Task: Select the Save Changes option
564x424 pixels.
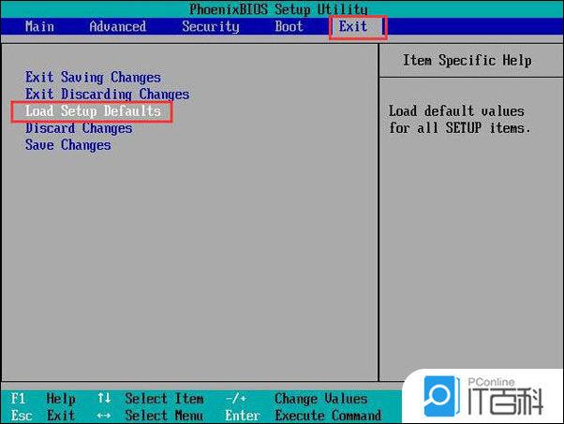Action: (x=68, y=145)
